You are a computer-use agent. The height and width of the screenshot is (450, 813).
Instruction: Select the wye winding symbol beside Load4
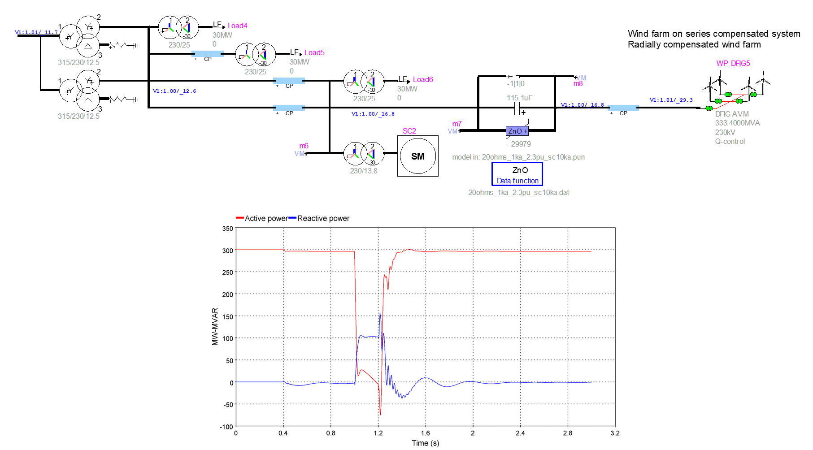pyautogui.click(x=170, y=28)
